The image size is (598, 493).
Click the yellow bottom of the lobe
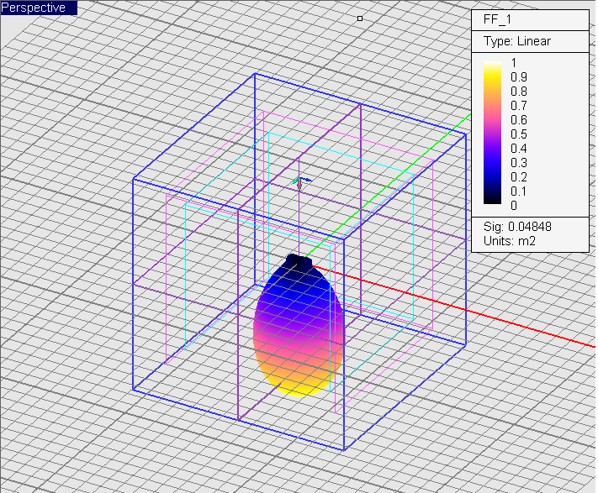[x=299, y=384]
